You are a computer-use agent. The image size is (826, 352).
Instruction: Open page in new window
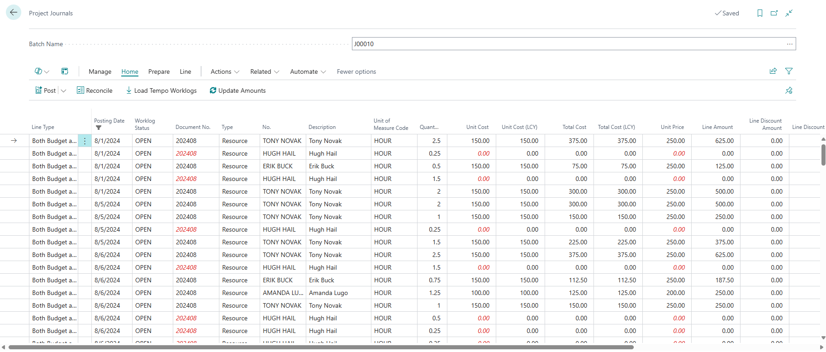[x=774, y=13]
